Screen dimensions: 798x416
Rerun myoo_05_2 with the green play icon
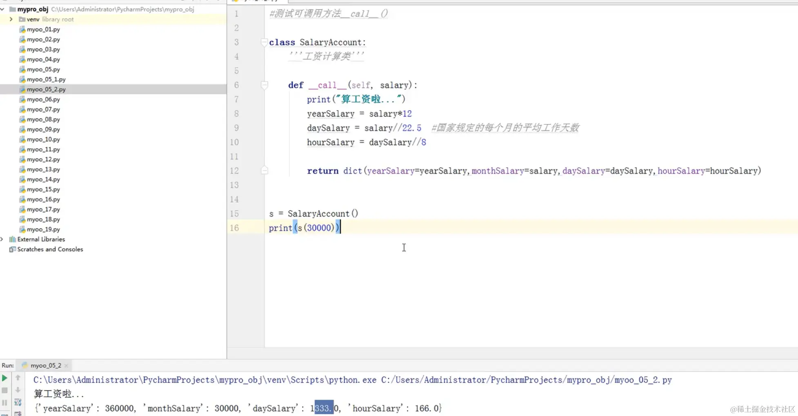pyautogui.click(x=4, y=378)
